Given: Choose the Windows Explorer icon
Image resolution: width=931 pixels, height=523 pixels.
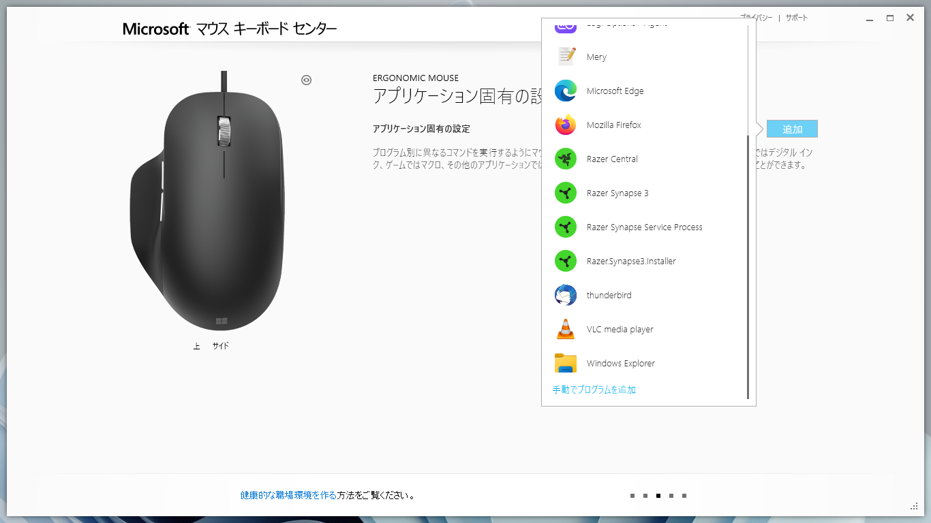Looking at the screenshot, I should [x=565, y=363].
